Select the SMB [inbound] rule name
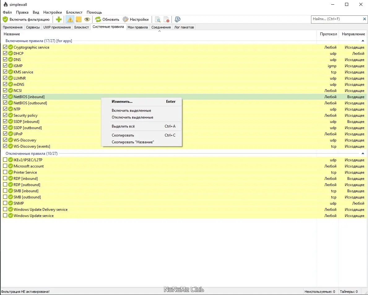 (26, 191)
